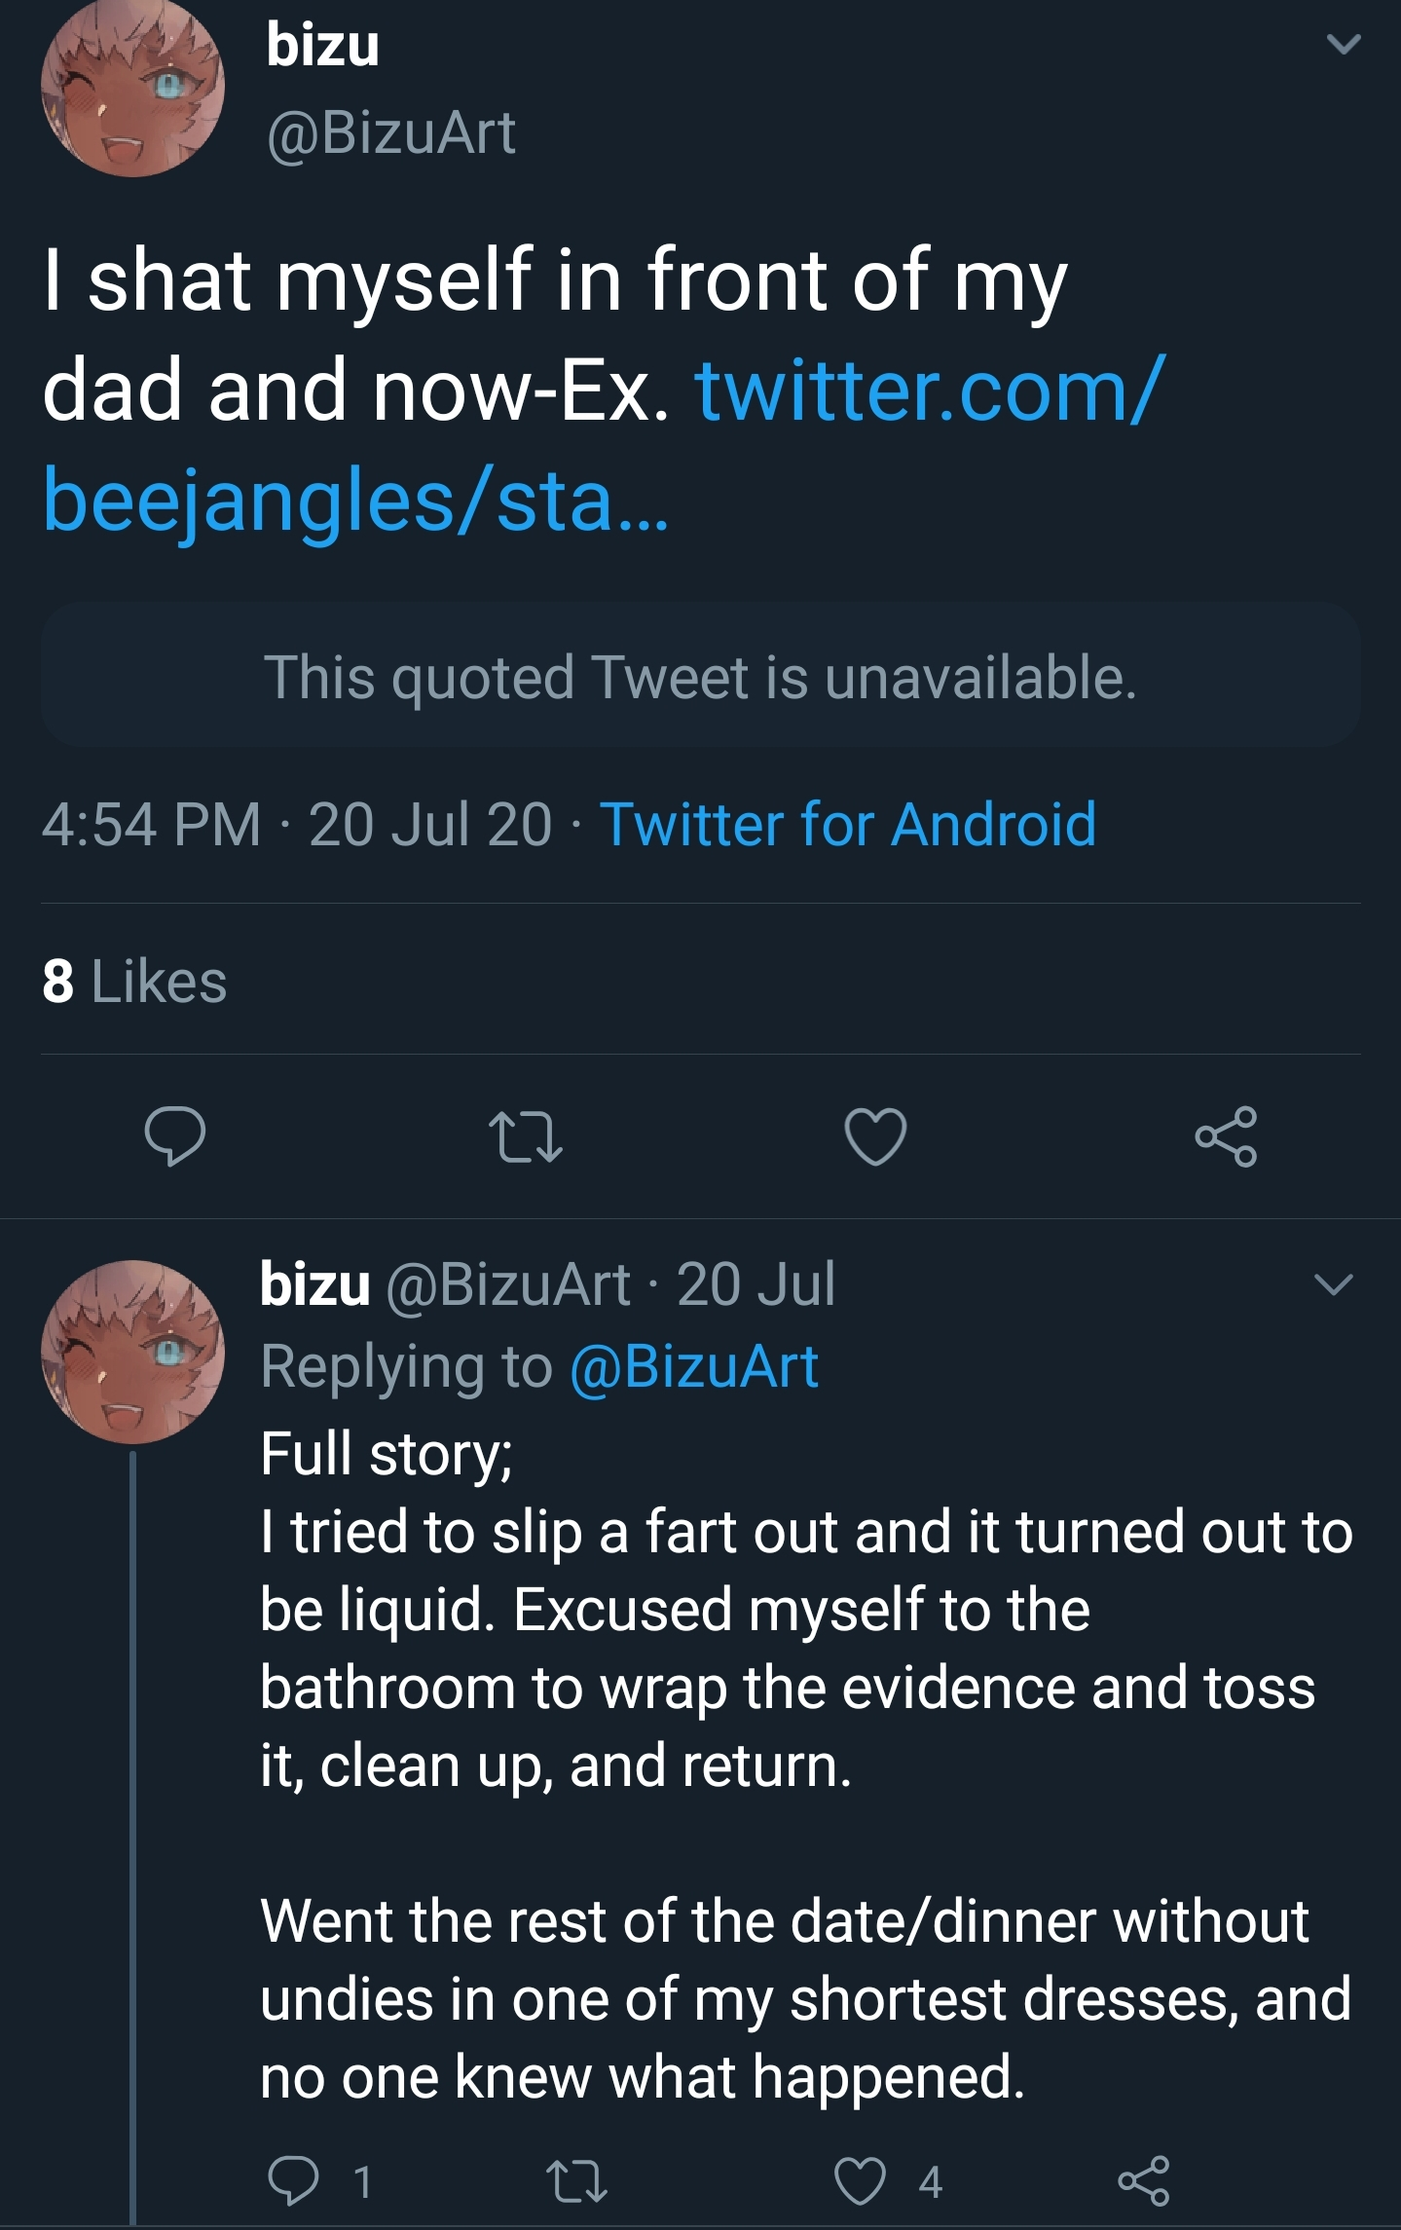Like the Full story reply
Image resolution: width=1401 pixels, height=2230 pixels.
[861, 2180]
